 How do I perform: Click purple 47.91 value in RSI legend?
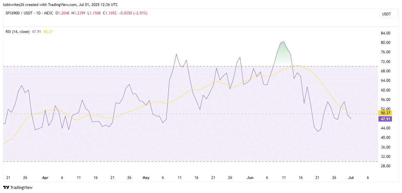pyautogui.click(x=37, y=32)
